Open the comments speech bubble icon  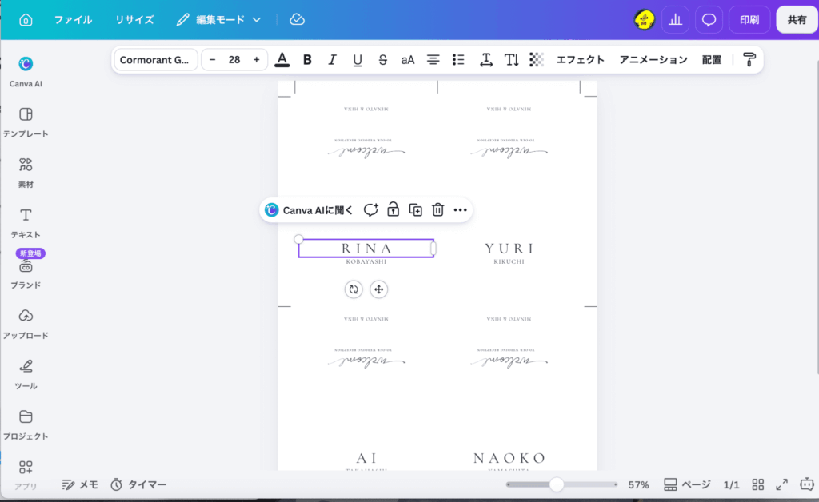(x=709, y=20)
